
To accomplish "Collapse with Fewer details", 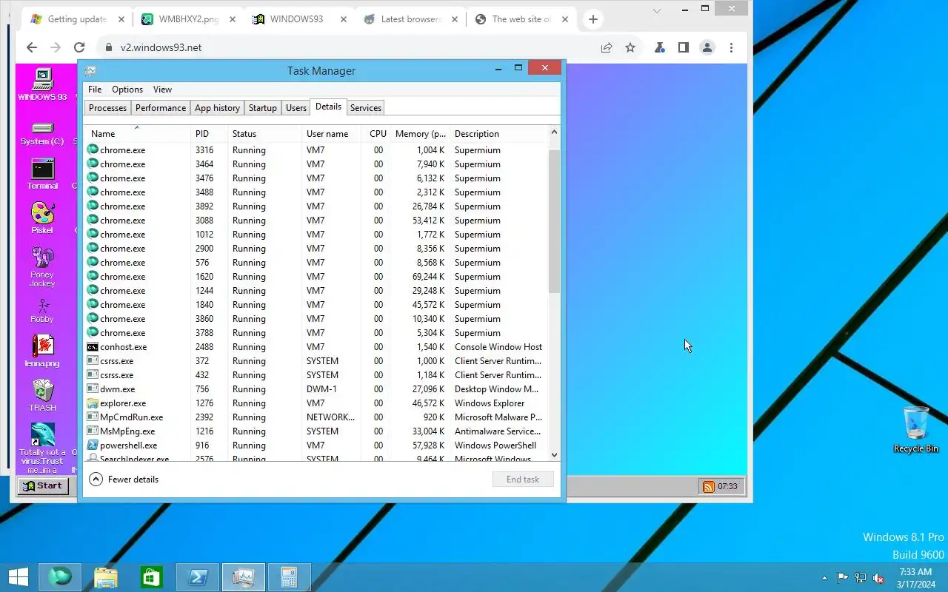I will click(124, 480).
